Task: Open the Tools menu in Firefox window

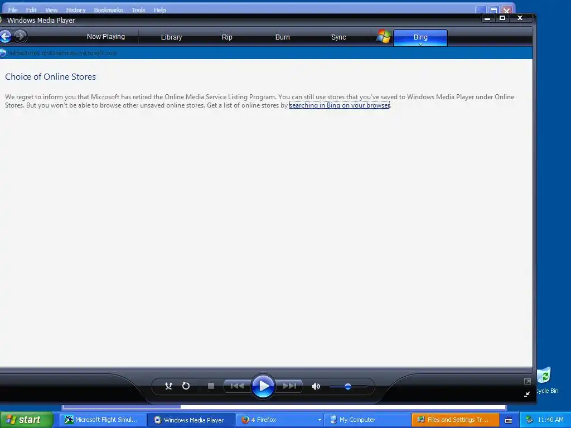Action: [x=138, y=10]
